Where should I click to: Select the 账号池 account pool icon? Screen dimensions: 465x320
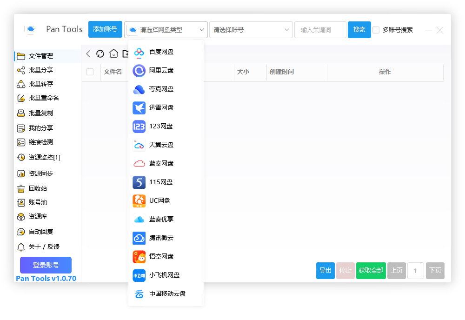click(20, 203)
